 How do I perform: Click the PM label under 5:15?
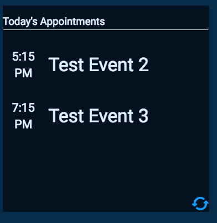pos(23,73)
